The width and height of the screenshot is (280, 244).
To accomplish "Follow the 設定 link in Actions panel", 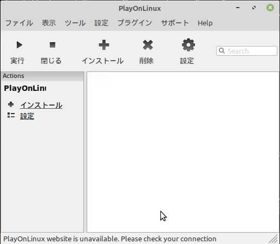I will [x=27, y=116].
